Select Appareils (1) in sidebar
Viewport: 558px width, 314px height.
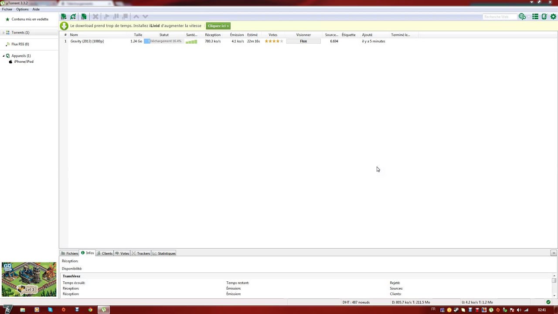(x=21, y=56)
